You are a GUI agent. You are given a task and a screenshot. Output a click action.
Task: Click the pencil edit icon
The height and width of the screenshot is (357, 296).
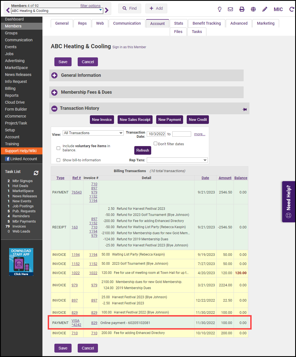(265, 9)
